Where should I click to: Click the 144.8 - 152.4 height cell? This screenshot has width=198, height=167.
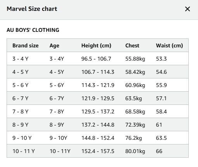coord(98,138)
